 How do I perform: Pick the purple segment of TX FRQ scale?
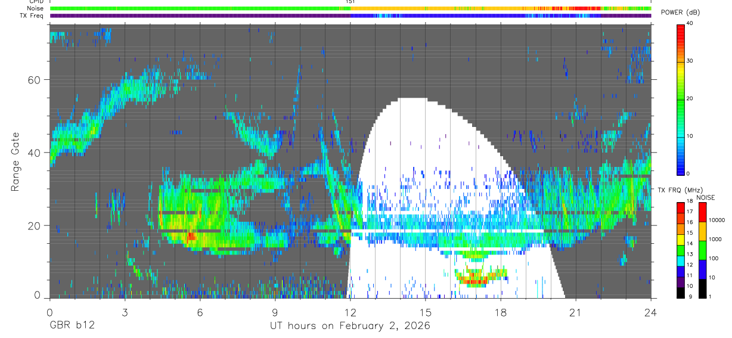coord(681,281)
